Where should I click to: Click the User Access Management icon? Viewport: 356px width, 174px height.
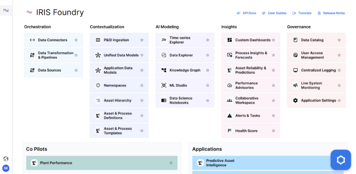tap(296, 55)
